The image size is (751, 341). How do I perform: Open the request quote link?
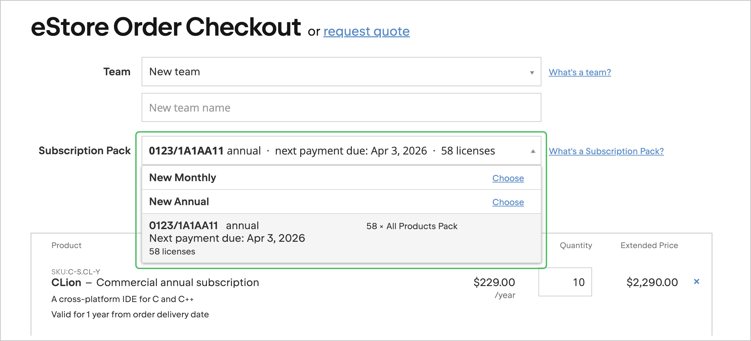point(366,31)
